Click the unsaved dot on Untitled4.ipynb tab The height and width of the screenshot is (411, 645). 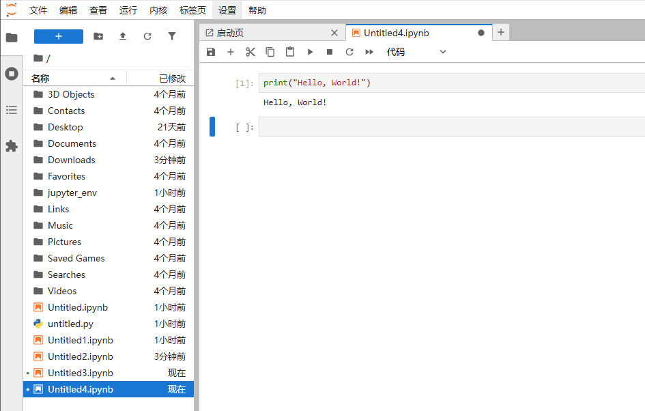click(x=481, y=33)
